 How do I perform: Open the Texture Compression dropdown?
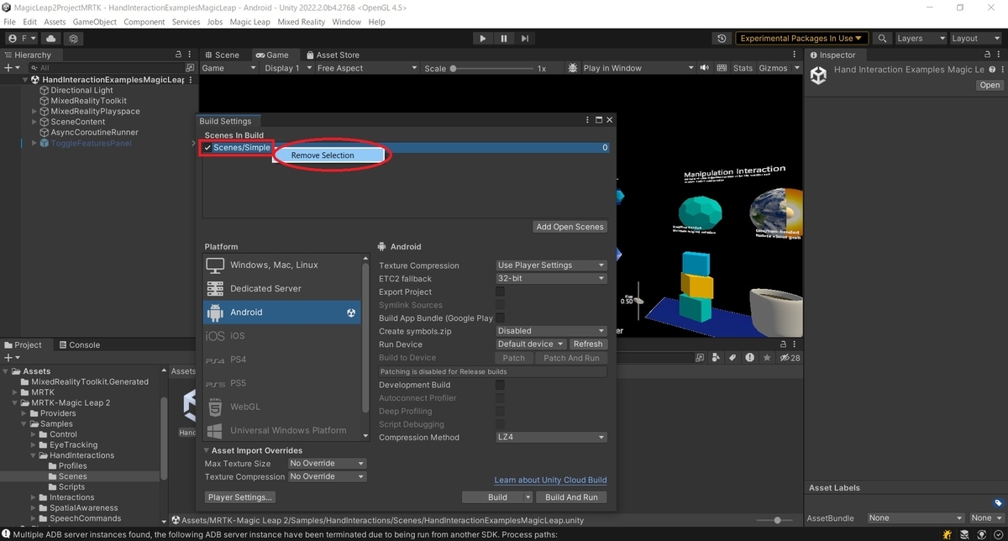click(x=551, y=265)
